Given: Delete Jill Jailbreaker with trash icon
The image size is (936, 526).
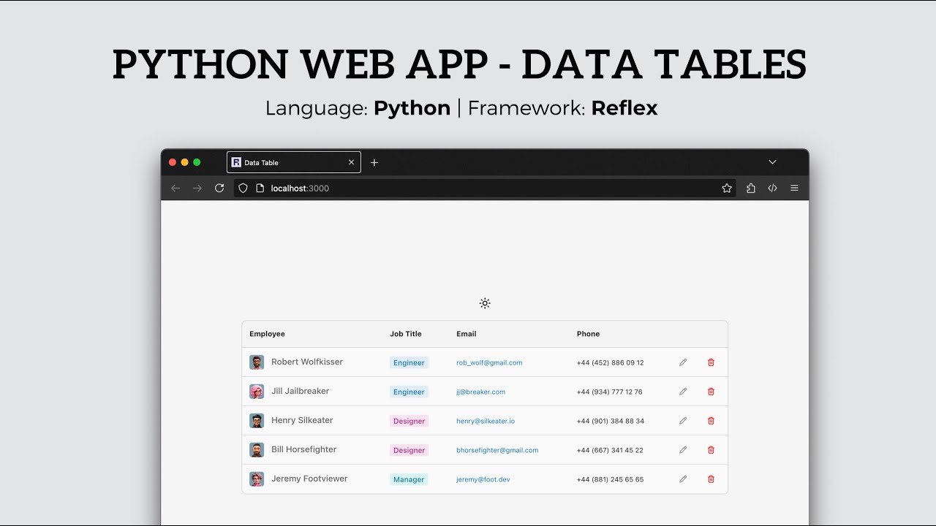Looking at the screenshot, I should pyautogui.click(x=711, y=392).
